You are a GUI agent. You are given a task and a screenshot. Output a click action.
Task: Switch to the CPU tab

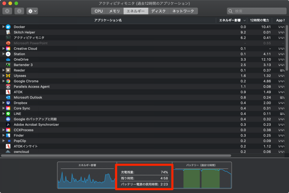pos(99,11)
